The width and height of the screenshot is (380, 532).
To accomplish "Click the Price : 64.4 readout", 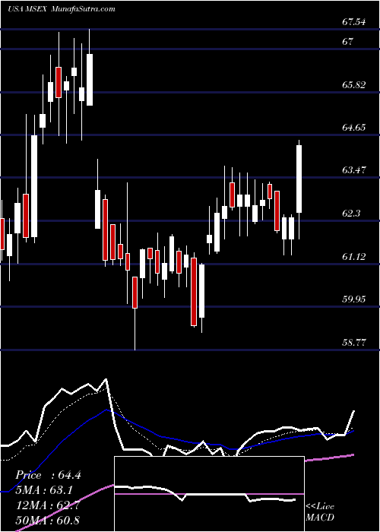I will click(x=48, y=475).
